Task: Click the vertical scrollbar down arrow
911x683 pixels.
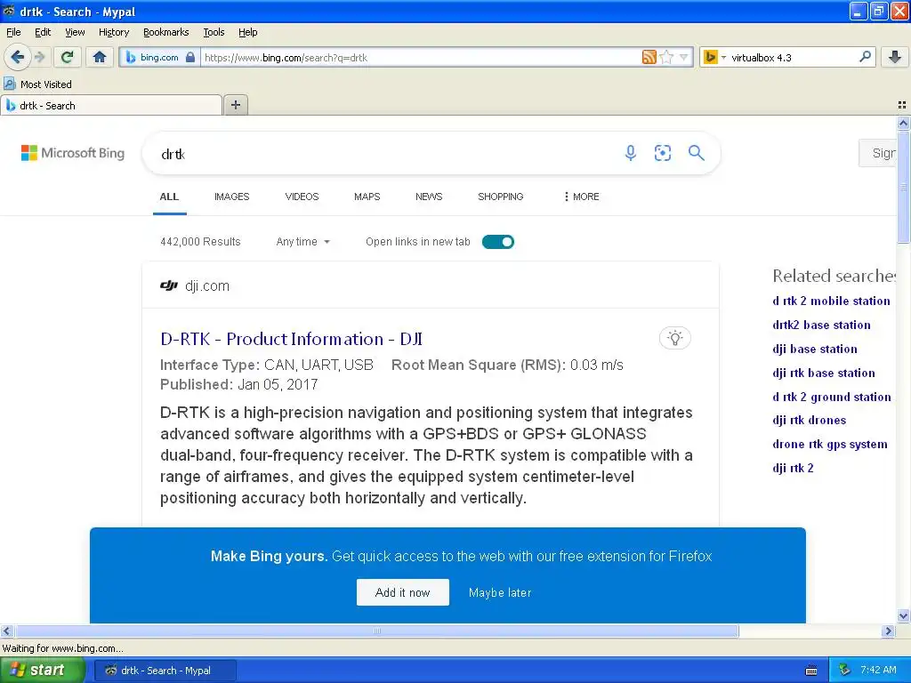Action: tap(903, 615)
